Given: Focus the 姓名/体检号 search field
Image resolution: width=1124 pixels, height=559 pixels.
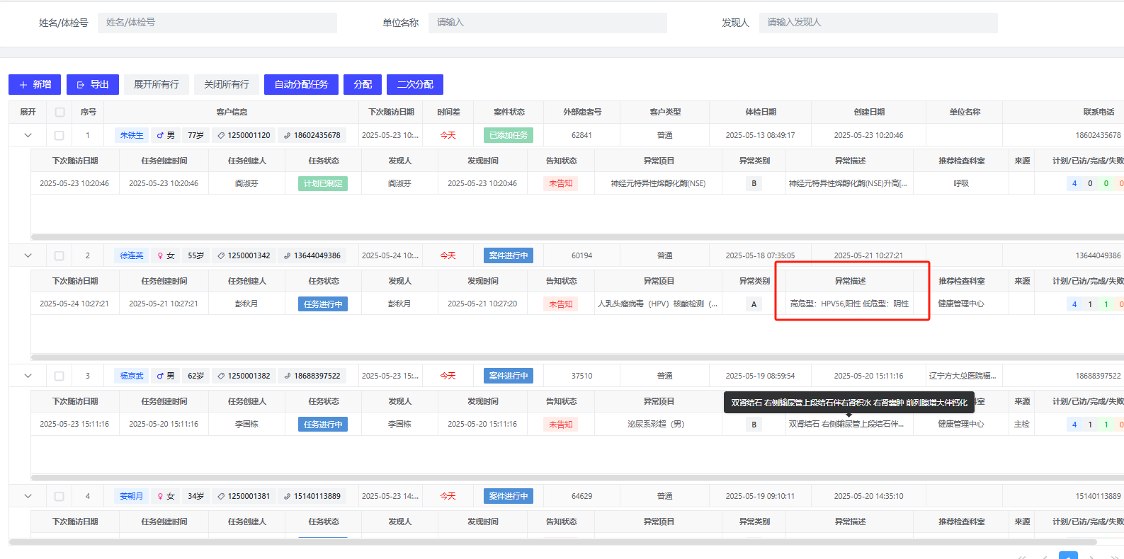Looking at the screenshot, I should click(x=217, y=23).
